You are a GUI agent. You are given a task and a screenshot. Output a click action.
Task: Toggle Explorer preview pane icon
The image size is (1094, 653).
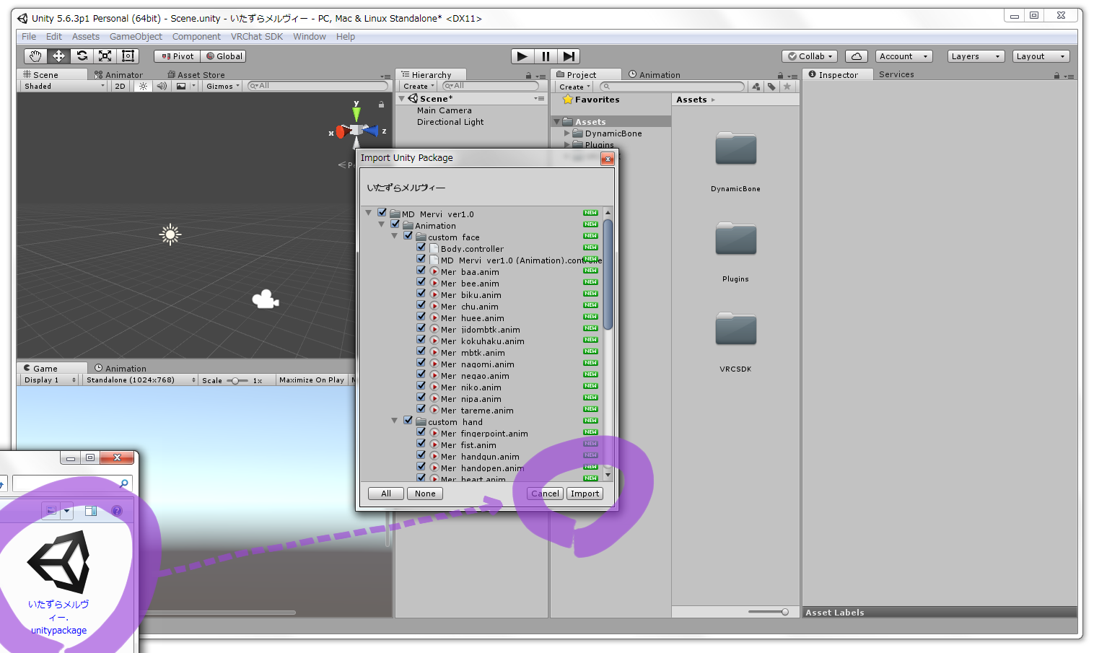[x=91, y=511]
